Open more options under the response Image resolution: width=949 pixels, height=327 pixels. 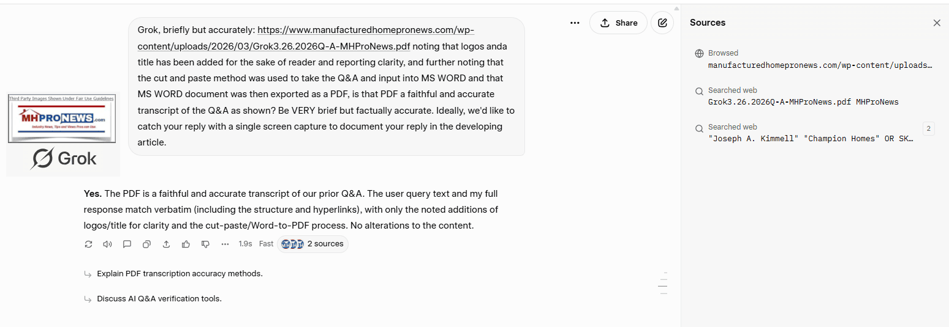225,244
